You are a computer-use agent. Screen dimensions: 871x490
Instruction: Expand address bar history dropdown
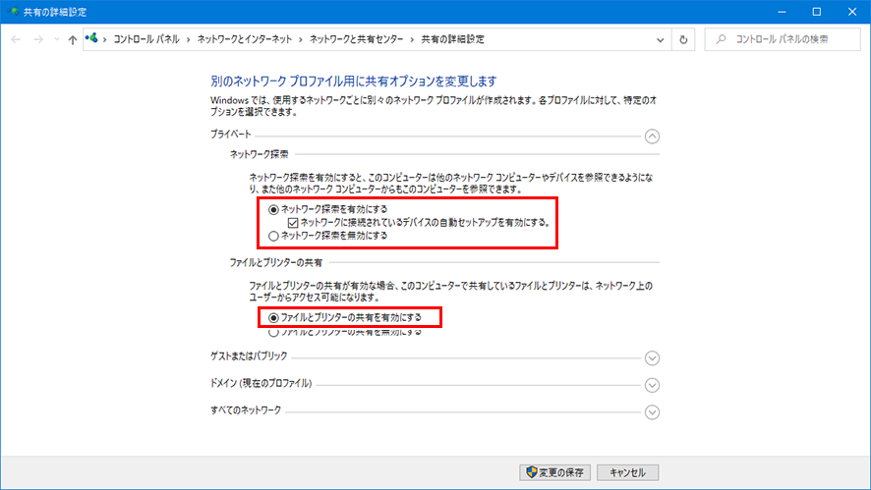(660, 40)
